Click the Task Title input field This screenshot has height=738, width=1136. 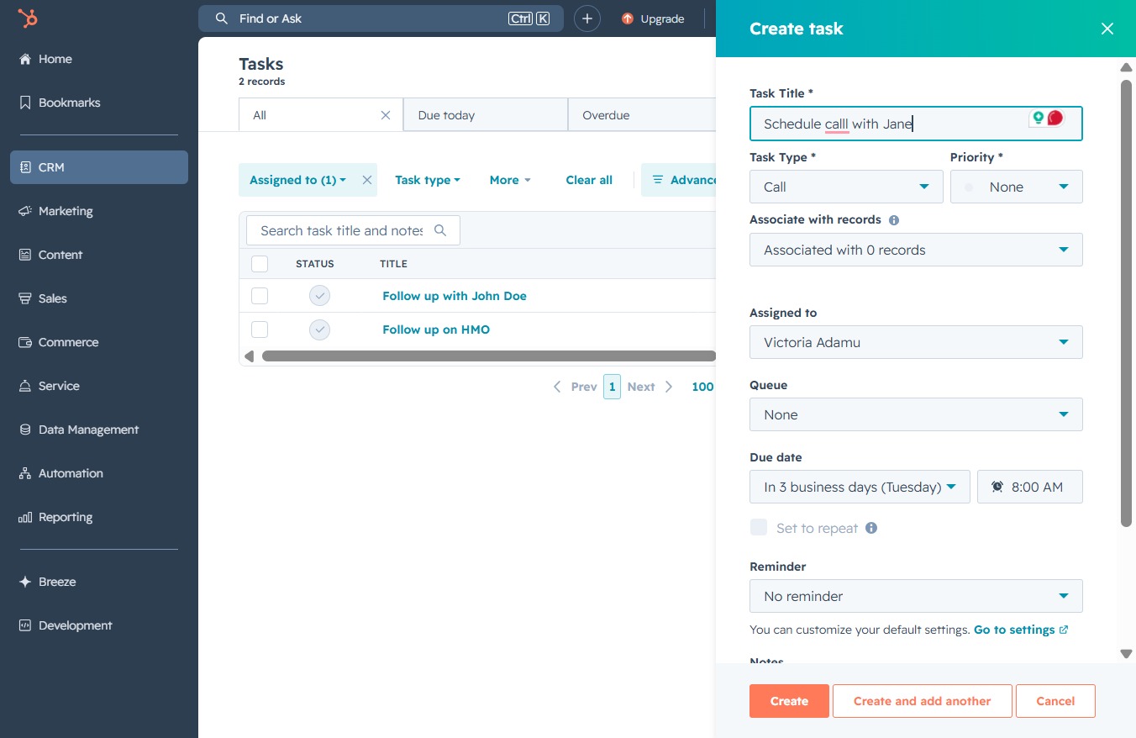916,124
